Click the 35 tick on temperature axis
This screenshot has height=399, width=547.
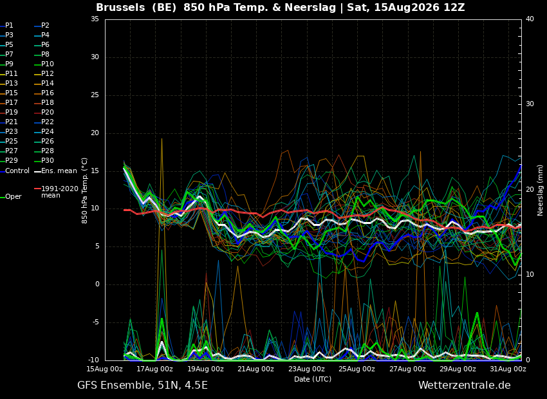tap(95, 19)
